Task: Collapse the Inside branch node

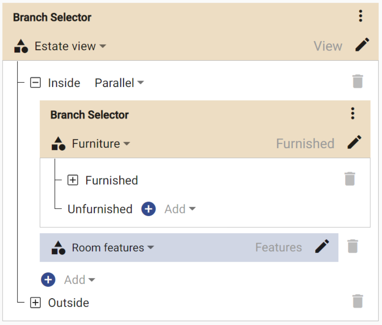Action: click(x=36, y=83)
